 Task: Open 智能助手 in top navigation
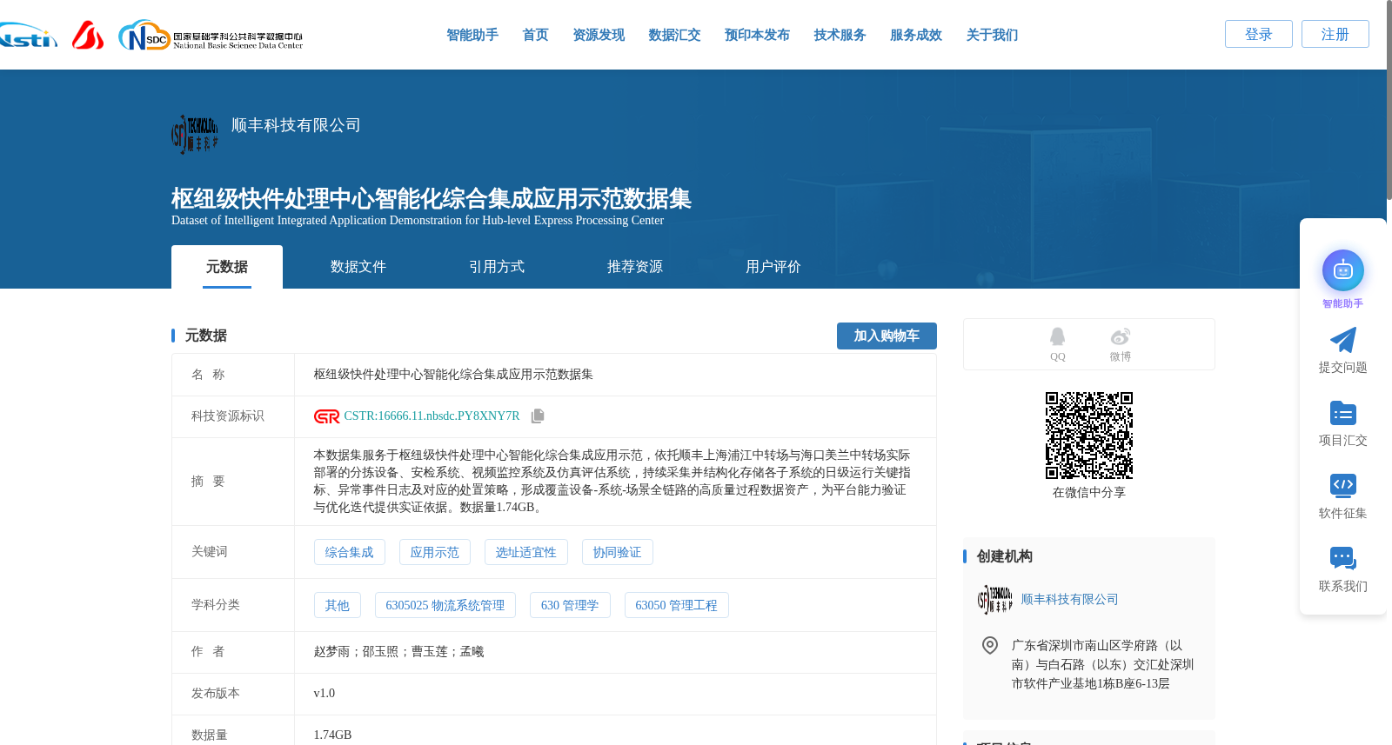point(472,35)
